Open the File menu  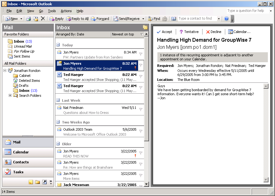click(9, 11)
